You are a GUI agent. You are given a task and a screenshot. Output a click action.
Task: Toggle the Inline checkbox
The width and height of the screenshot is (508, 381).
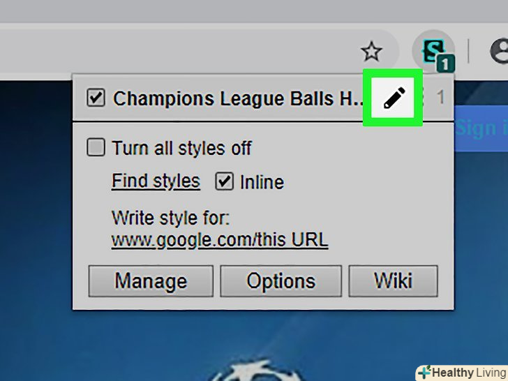pos(224,181)
